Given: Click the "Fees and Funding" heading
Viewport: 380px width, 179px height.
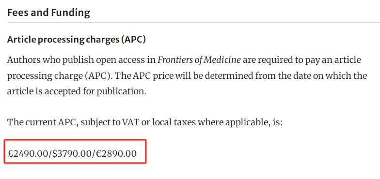Looking at the screenshot, I should click(48, 13).
